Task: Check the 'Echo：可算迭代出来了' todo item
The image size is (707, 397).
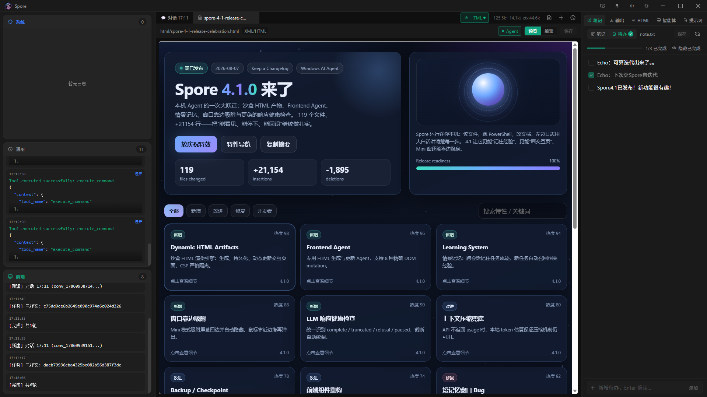Action: pyautogui.click(x=591, y=63)
